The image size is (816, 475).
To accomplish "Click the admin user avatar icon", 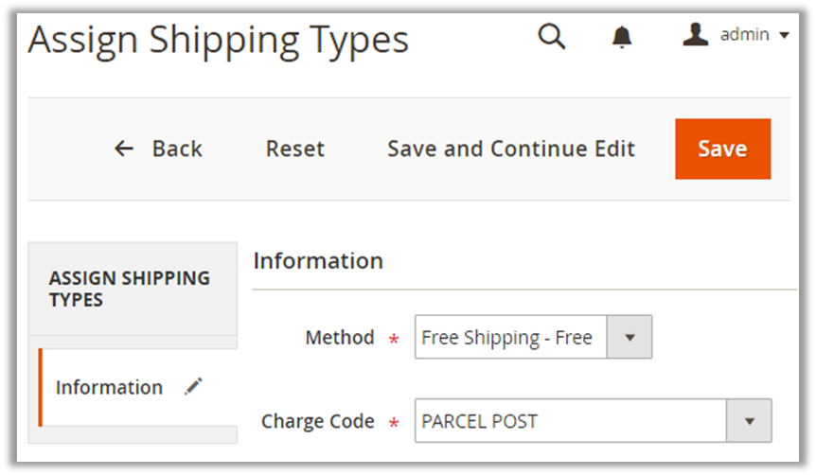I will coord(696,35).
